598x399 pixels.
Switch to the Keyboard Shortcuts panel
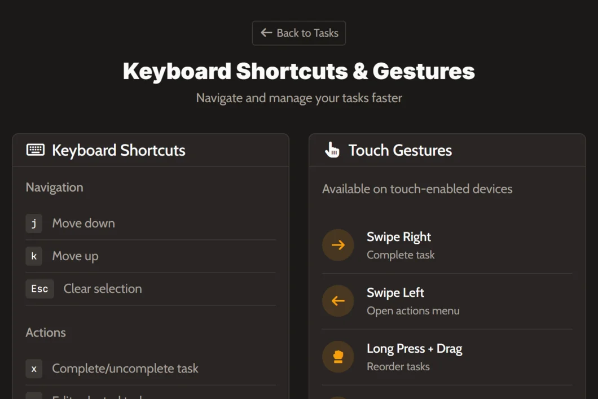pos(118,150)
